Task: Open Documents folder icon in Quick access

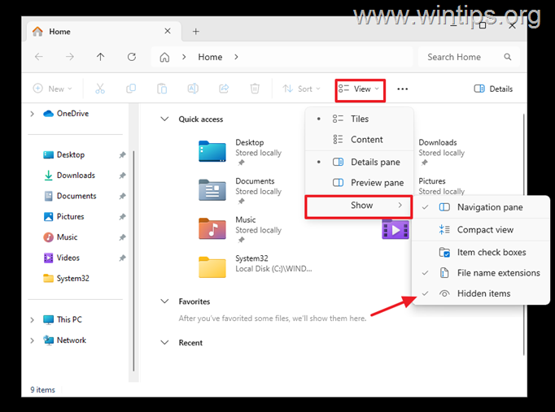Action: [212, 189]
